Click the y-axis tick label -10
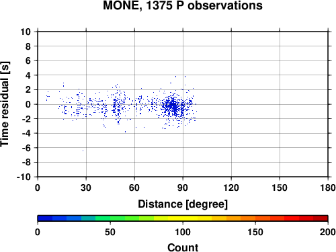 click(x=24, y=177)
